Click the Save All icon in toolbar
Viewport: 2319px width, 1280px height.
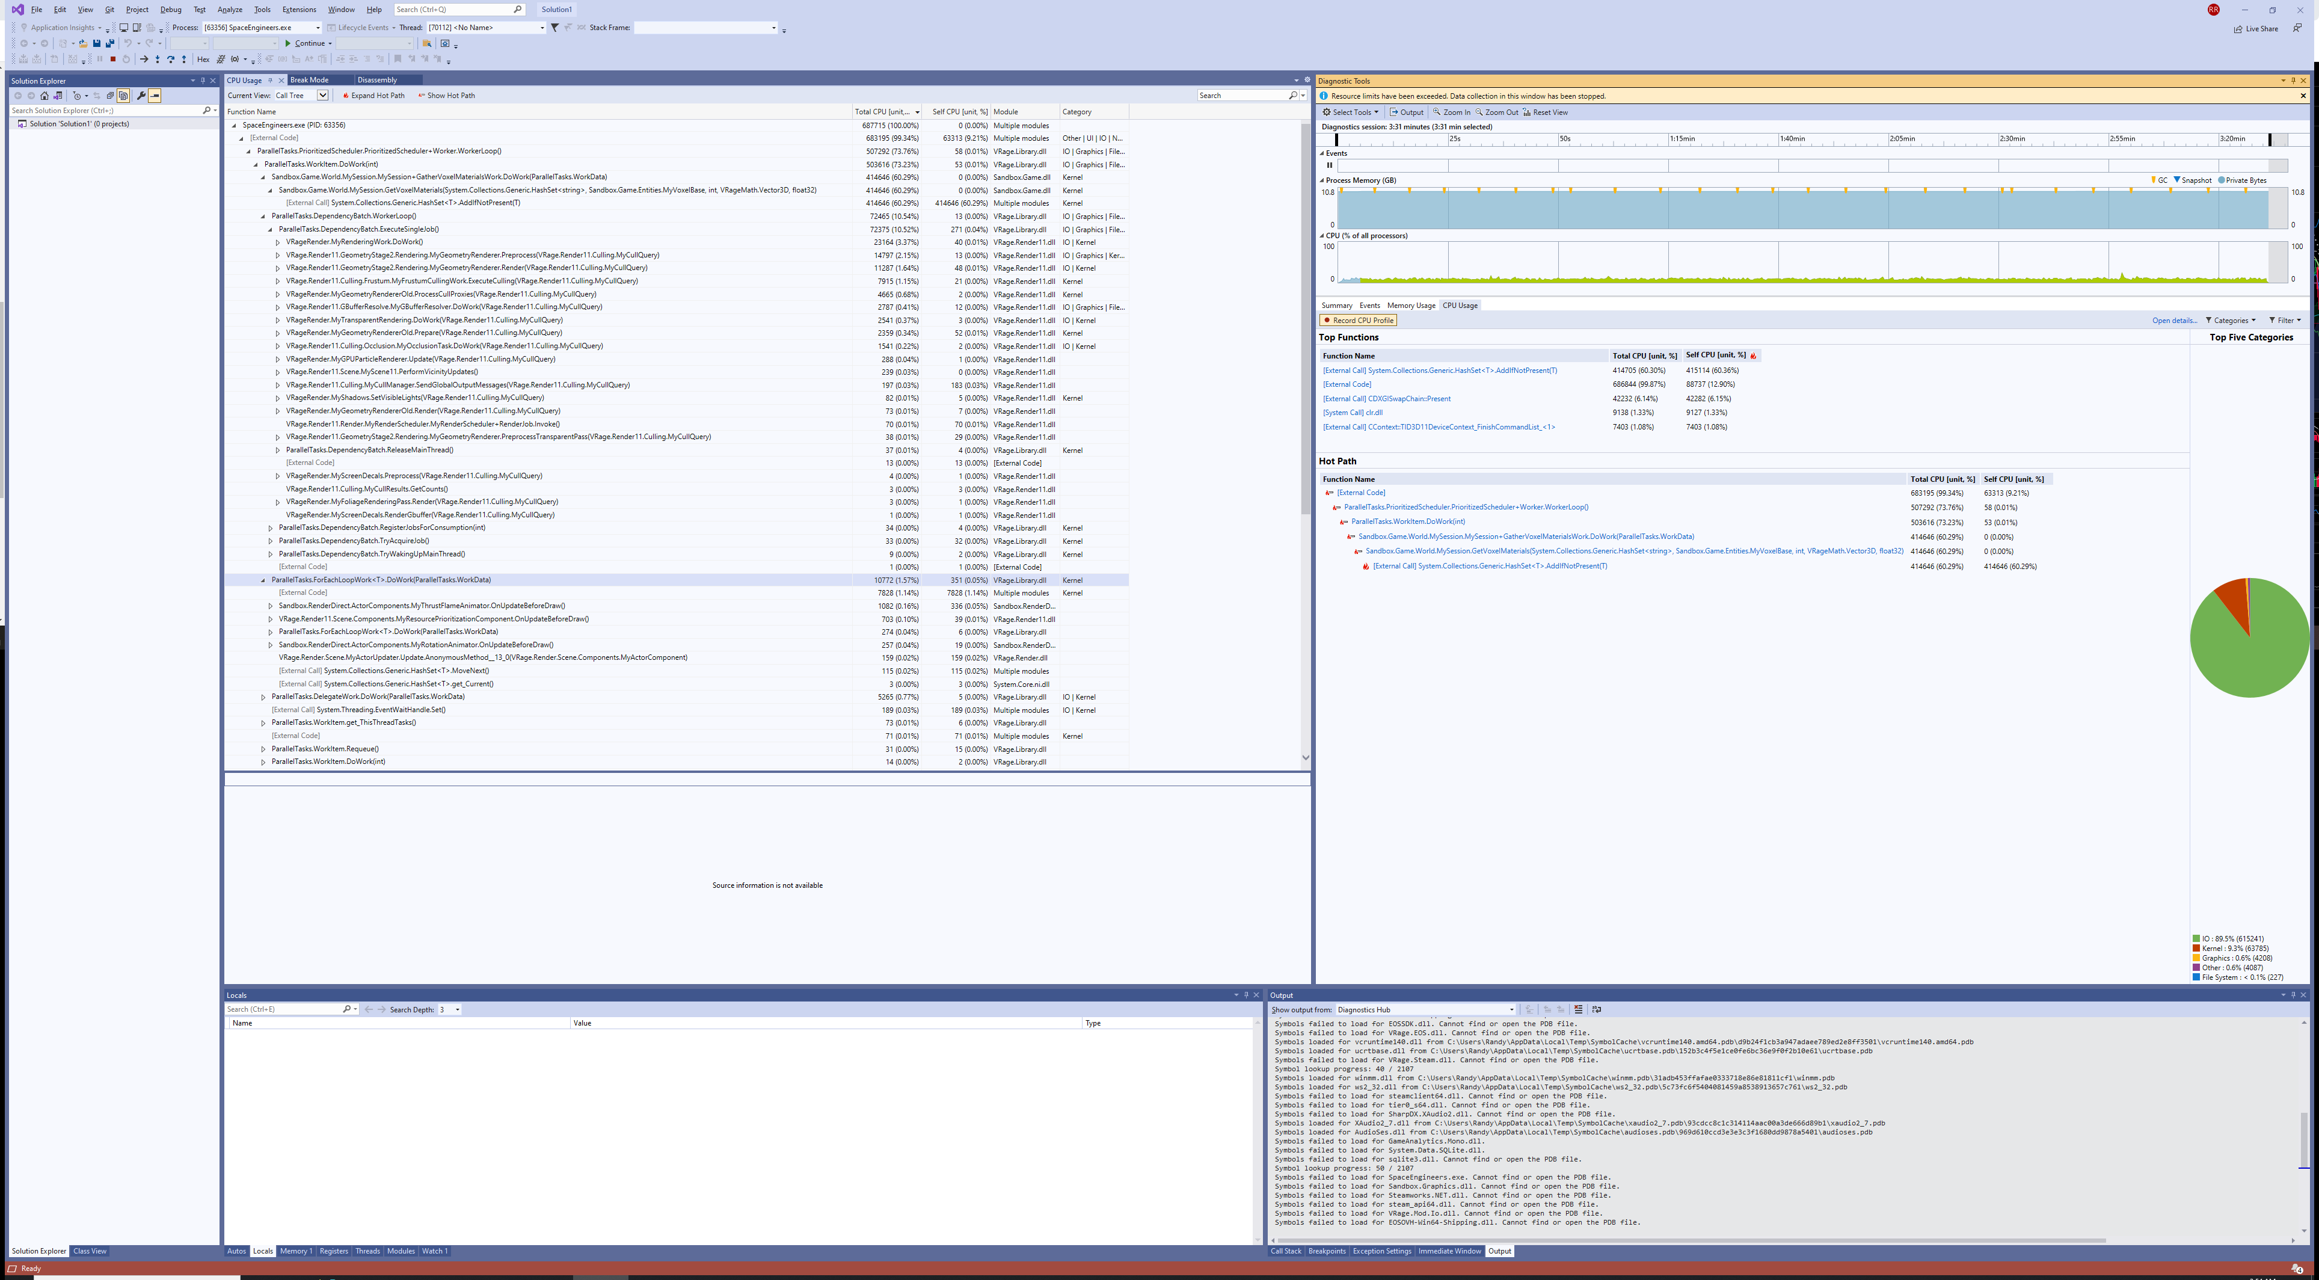point(110,43)
